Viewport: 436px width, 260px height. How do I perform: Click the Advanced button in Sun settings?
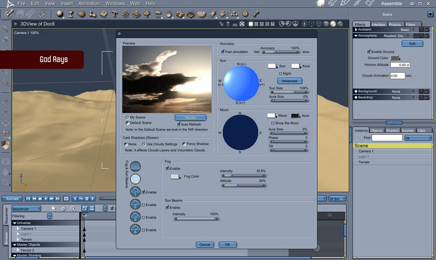[x=289, y=81]
